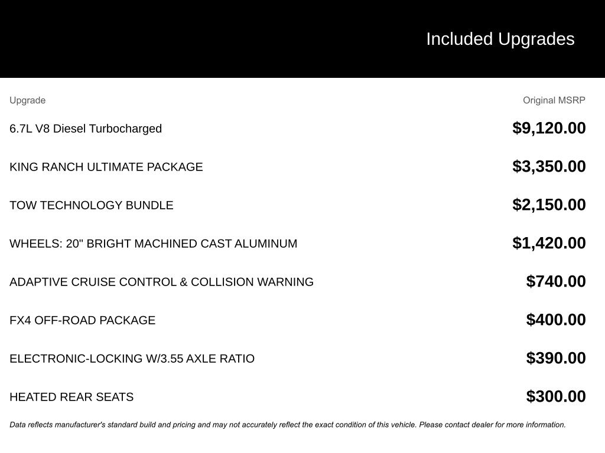This screenshot has width=605, height=453.
Task: Click the manufacturer data disclaimer text
Action: click(288, 425)
